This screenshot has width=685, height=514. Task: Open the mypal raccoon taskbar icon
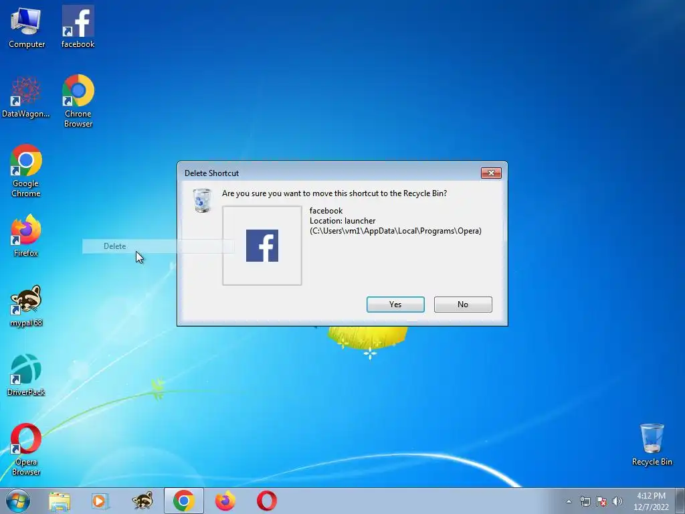[142, 501]
